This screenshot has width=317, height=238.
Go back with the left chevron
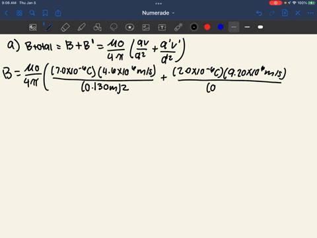pos(6,13)
